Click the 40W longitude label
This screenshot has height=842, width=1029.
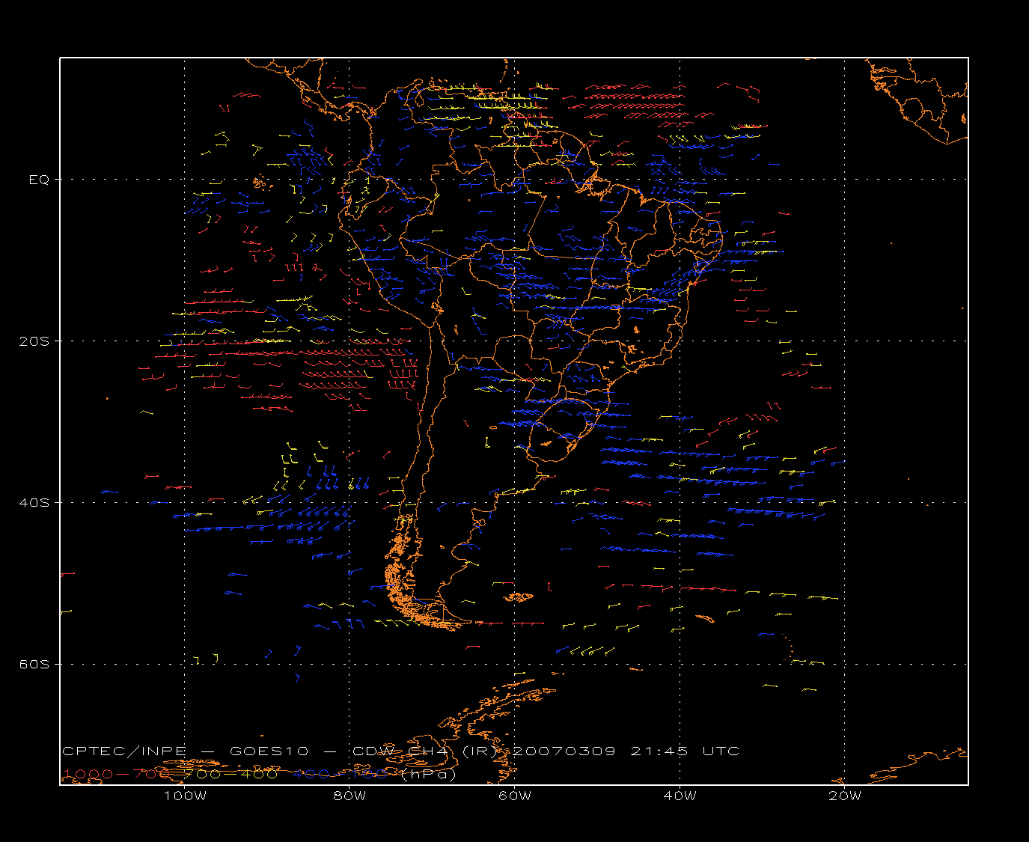pyautogui.click(x=680, y=796)
